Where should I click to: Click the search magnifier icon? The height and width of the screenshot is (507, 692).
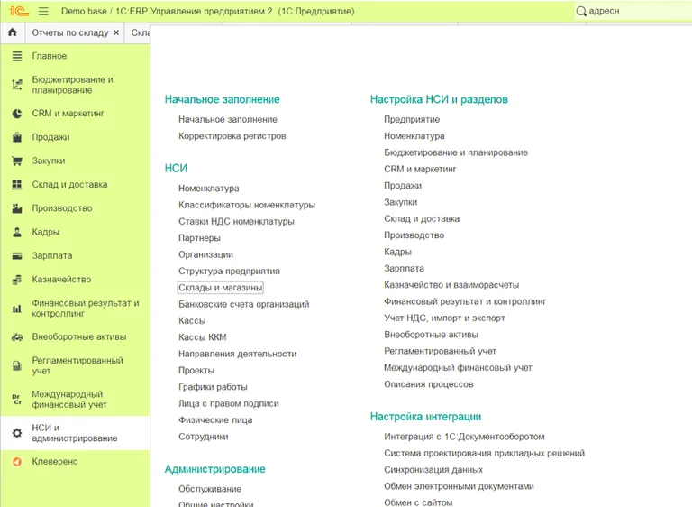581,11
